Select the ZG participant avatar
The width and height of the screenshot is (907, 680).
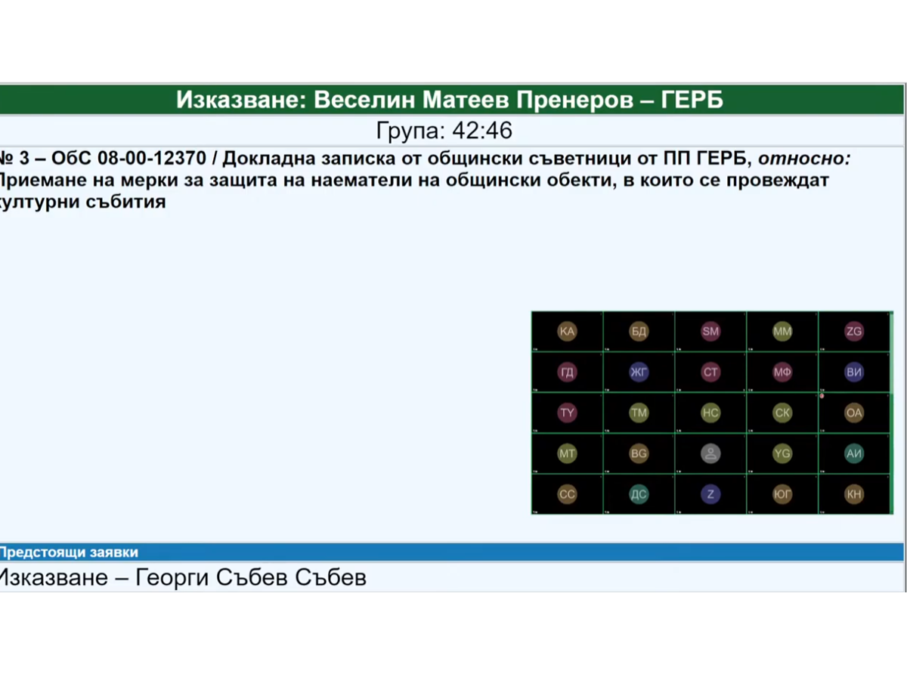coord(854,331)
